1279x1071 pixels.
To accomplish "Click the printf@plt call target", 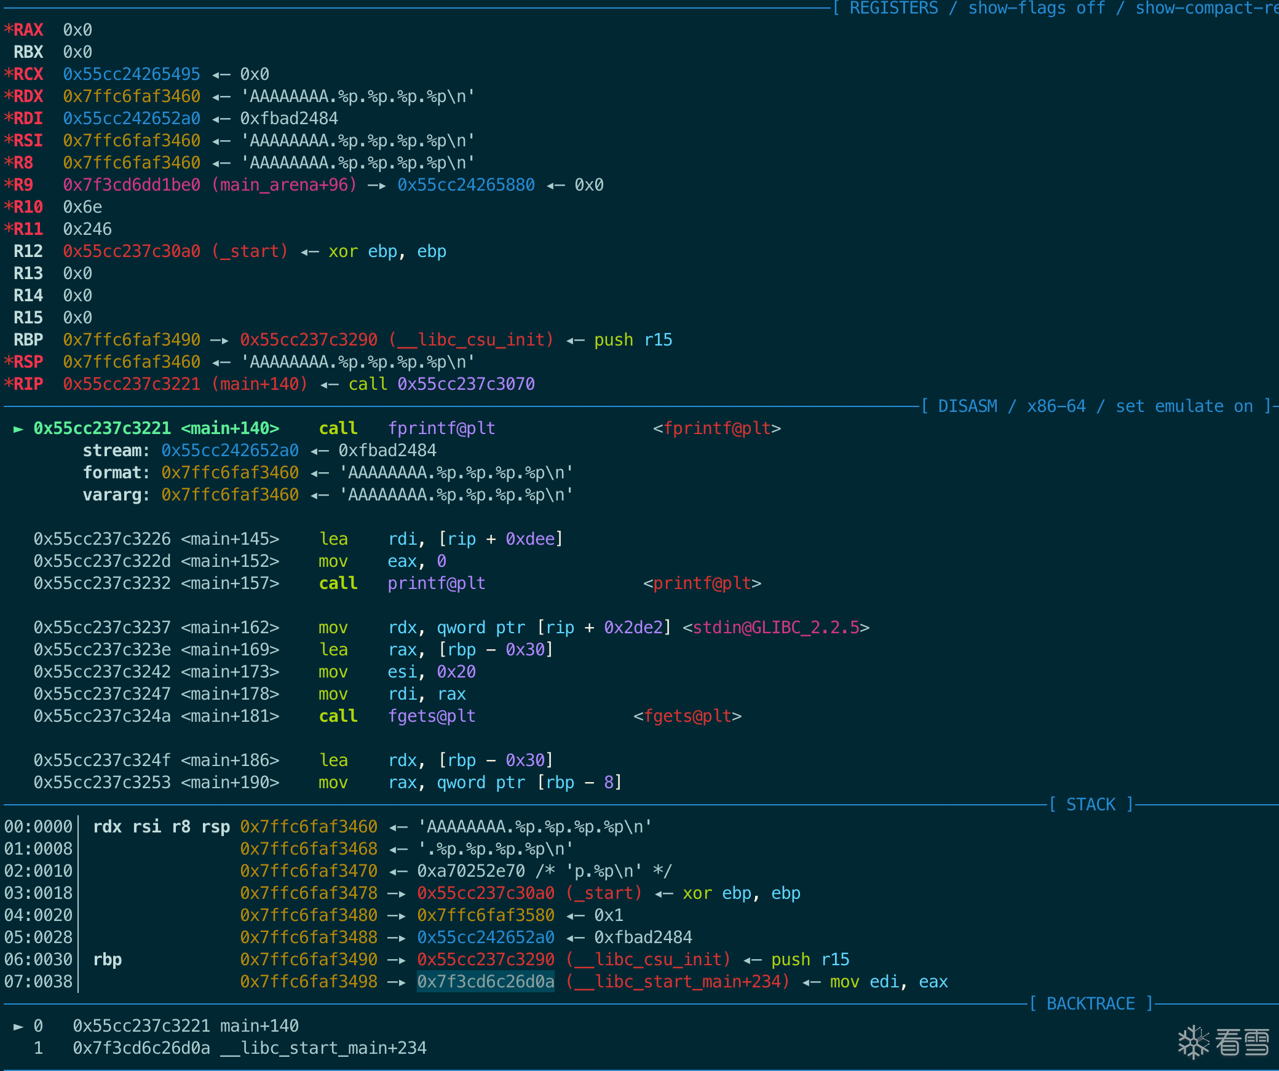I will (436, 583).
